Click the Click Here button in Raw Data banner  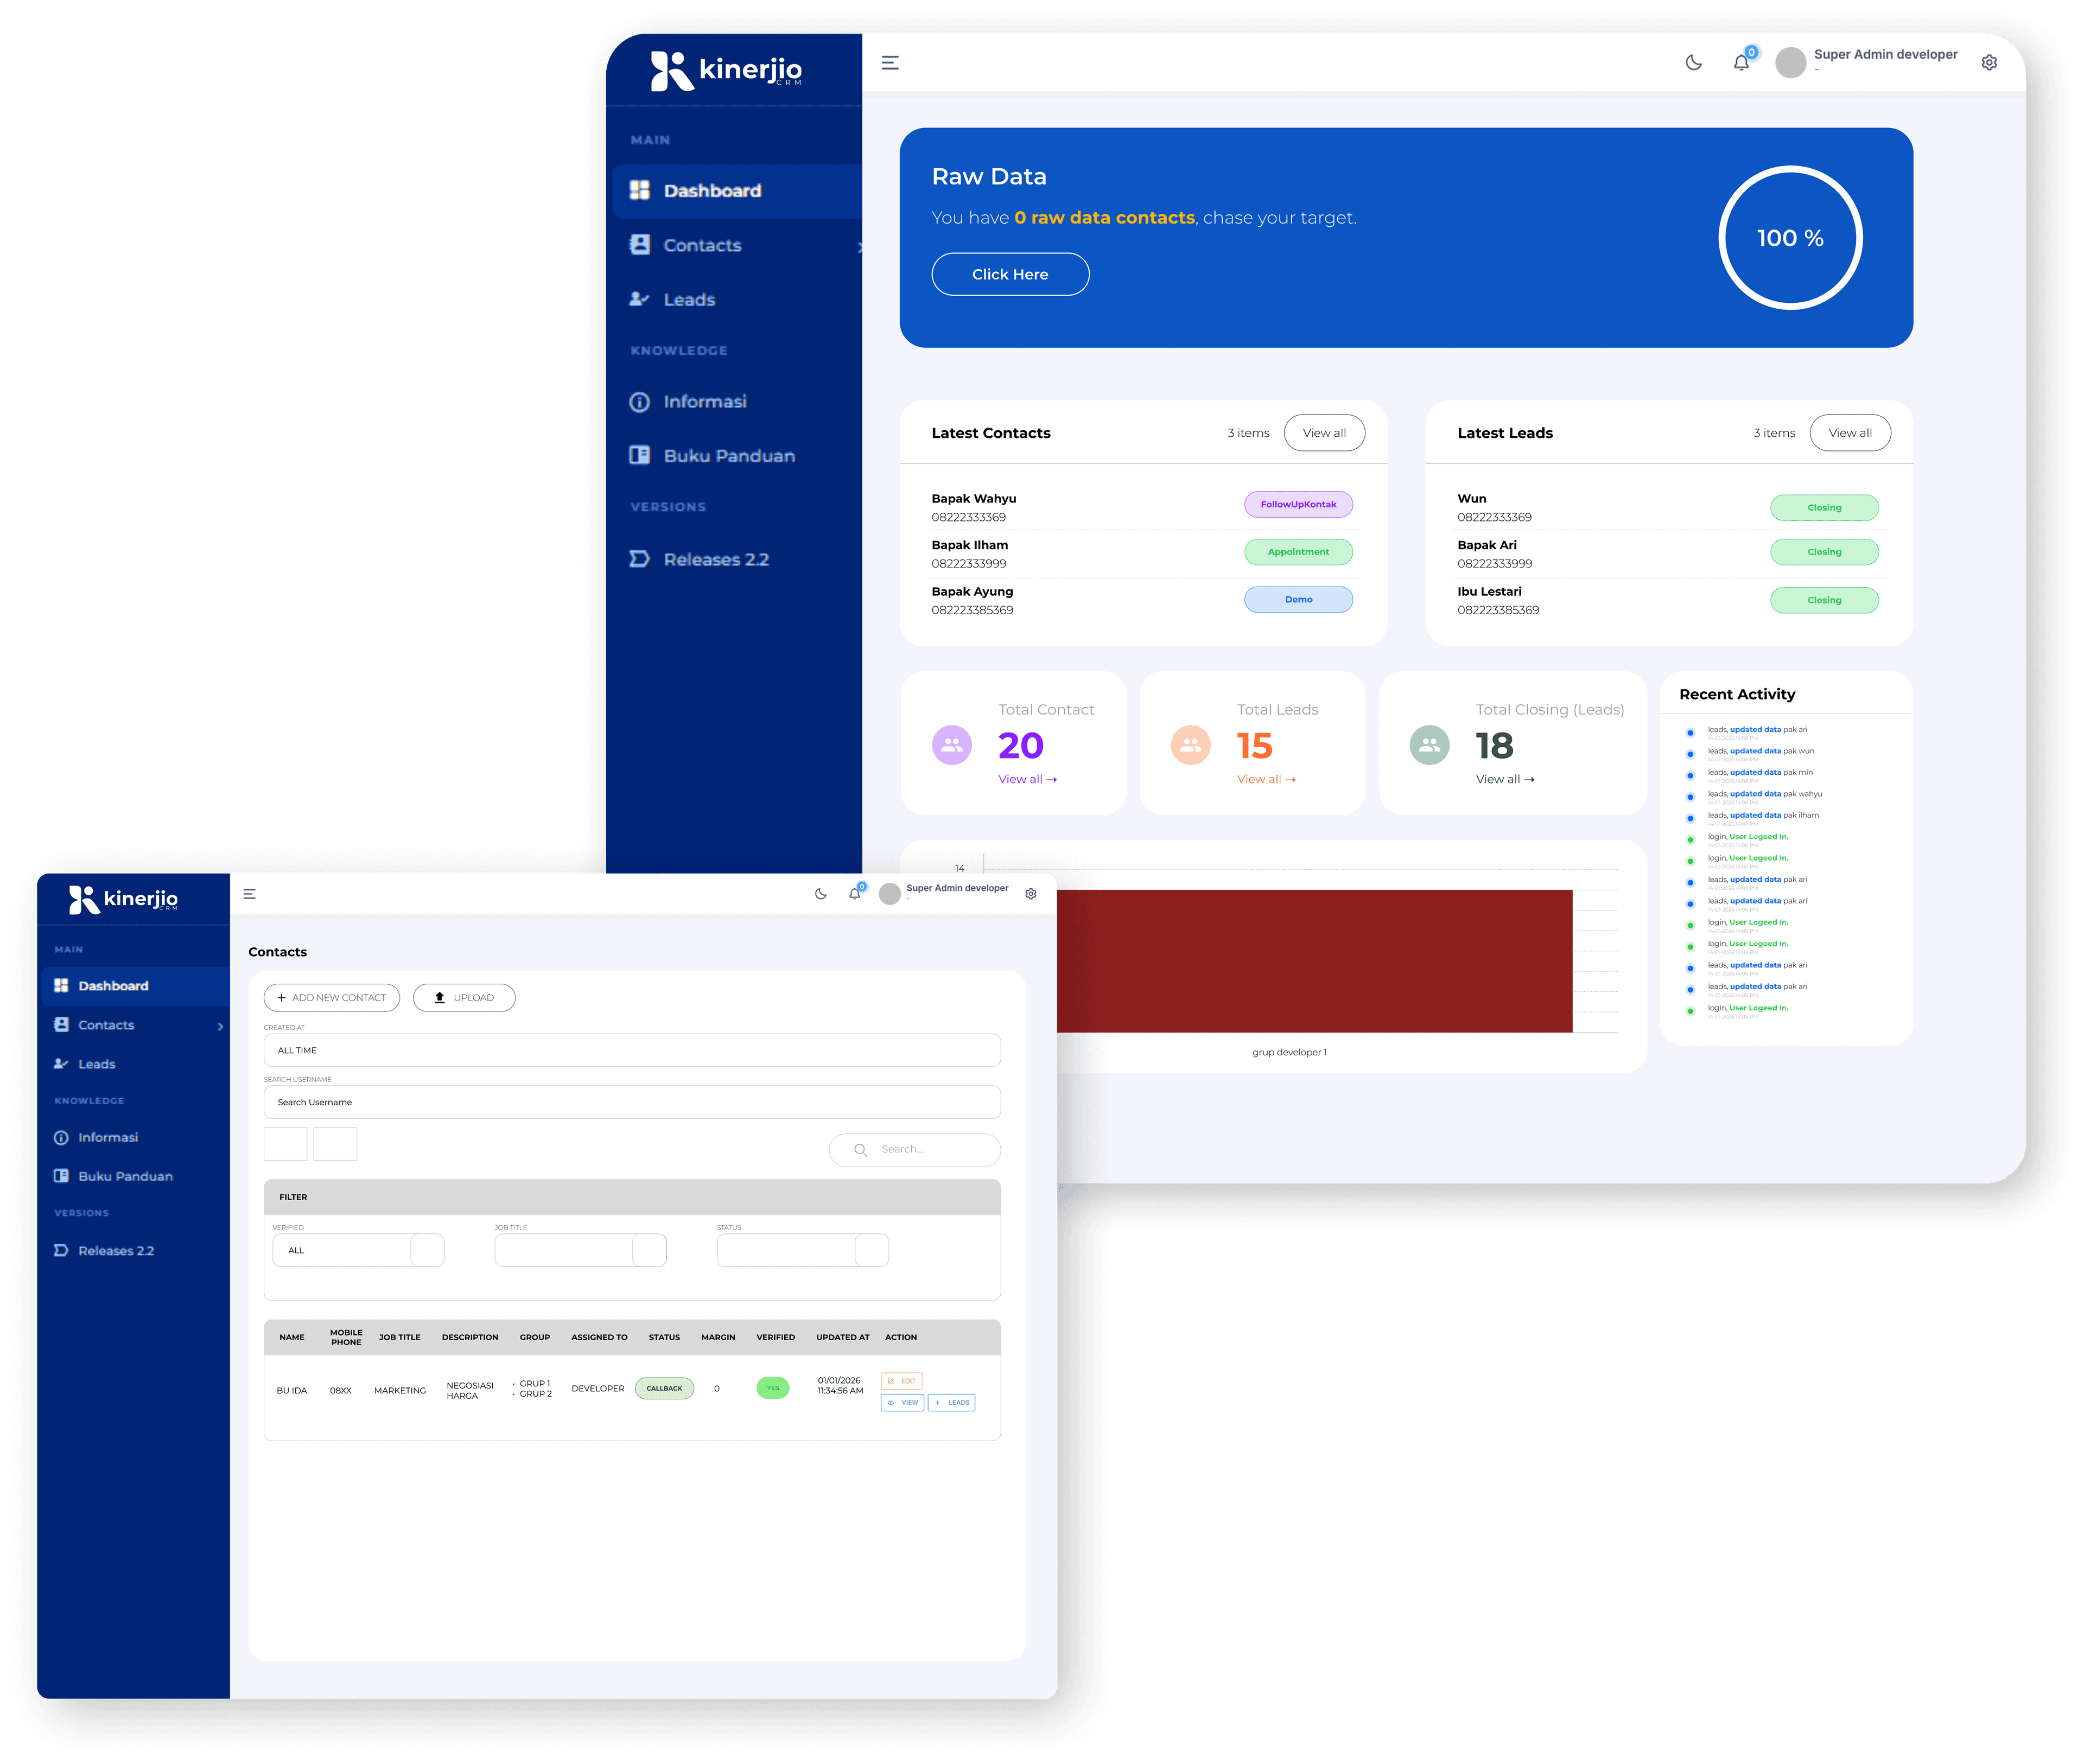point(1010,274)
